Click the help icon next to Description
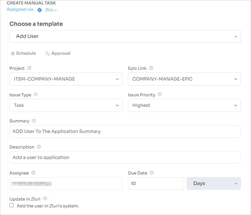This screenshot has width=251, height=215. coord(39,147)
